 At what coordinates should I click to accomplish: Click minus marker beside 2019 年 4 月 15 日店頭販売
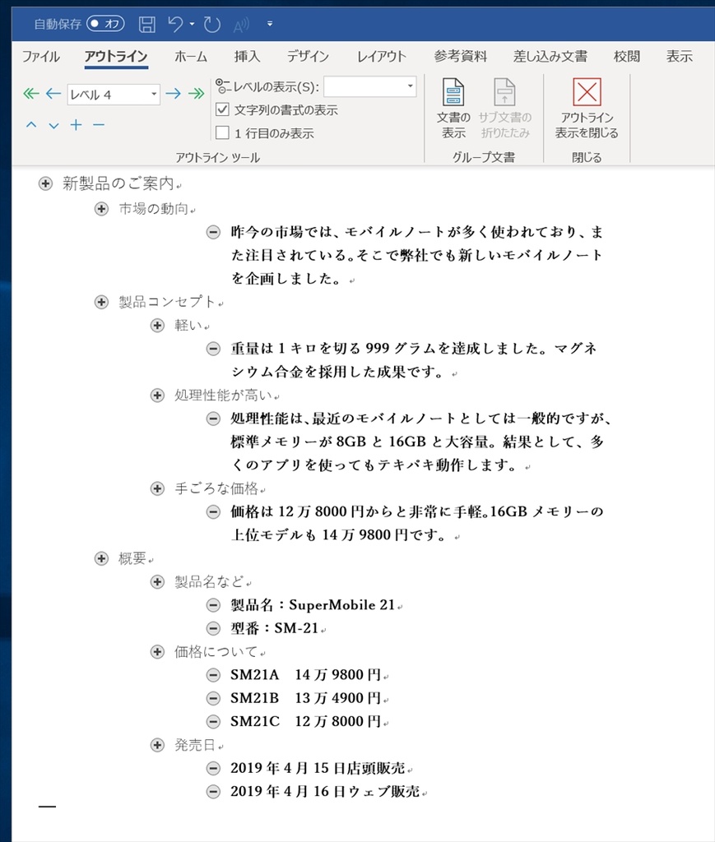pyautogui.click(x=213, y=769)
